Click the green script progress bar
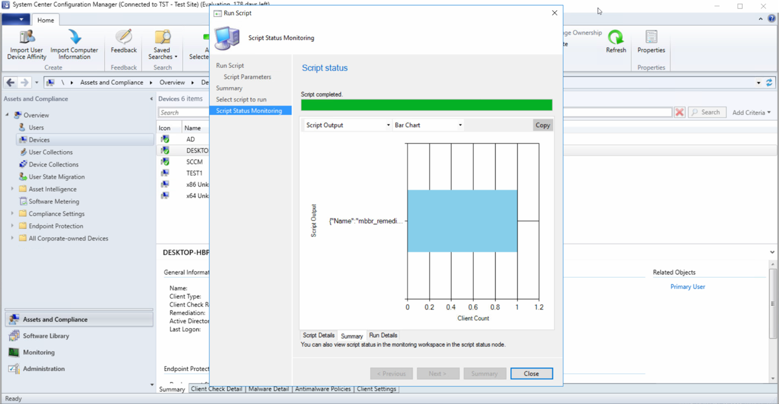The height and width of the screenshot is (404, 779). click(x=426, y=105)
